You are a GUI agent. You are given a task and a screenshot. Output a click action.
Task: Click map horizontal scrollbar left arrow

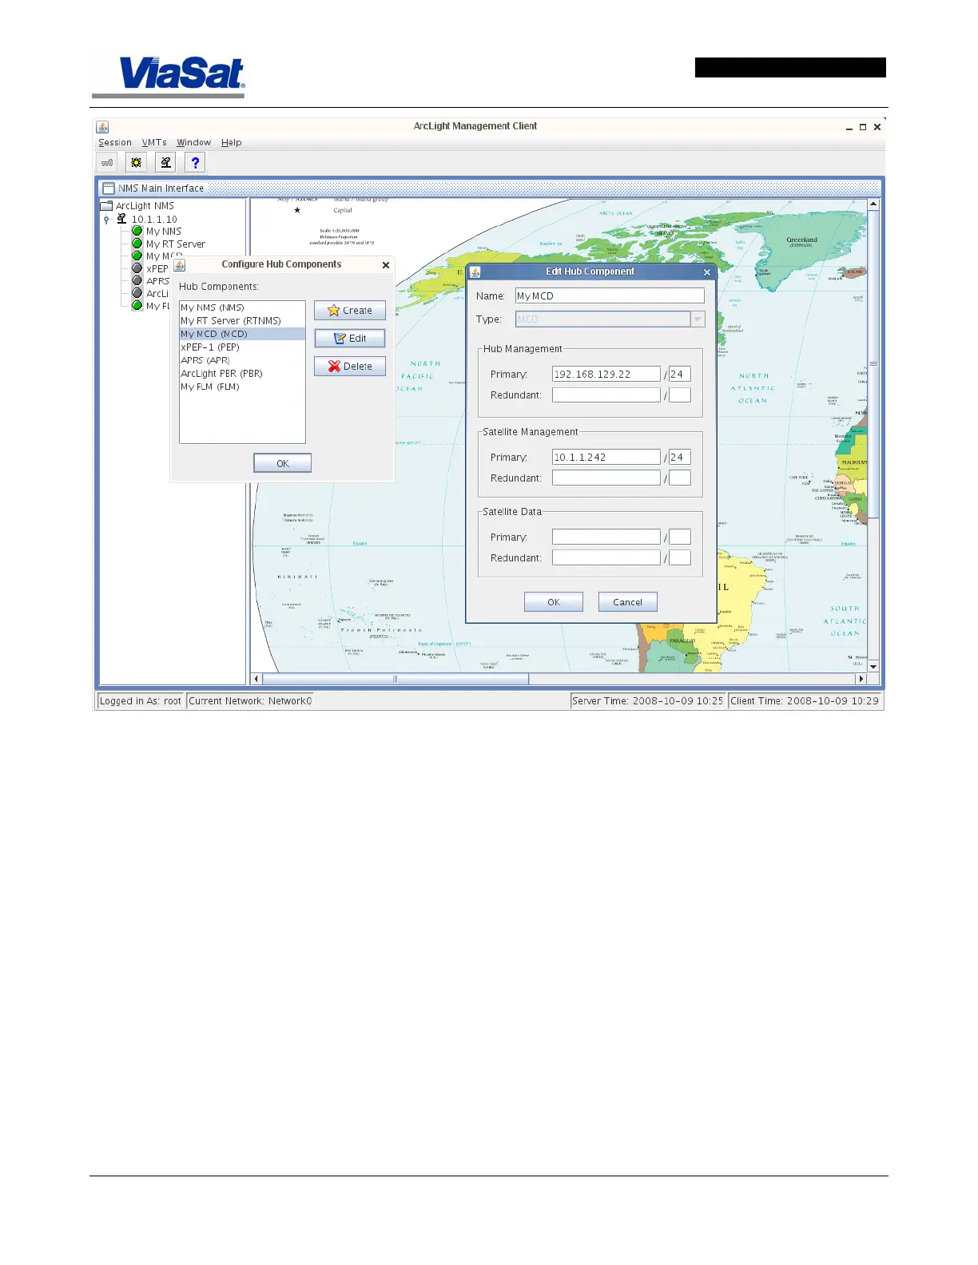point(256,680)
